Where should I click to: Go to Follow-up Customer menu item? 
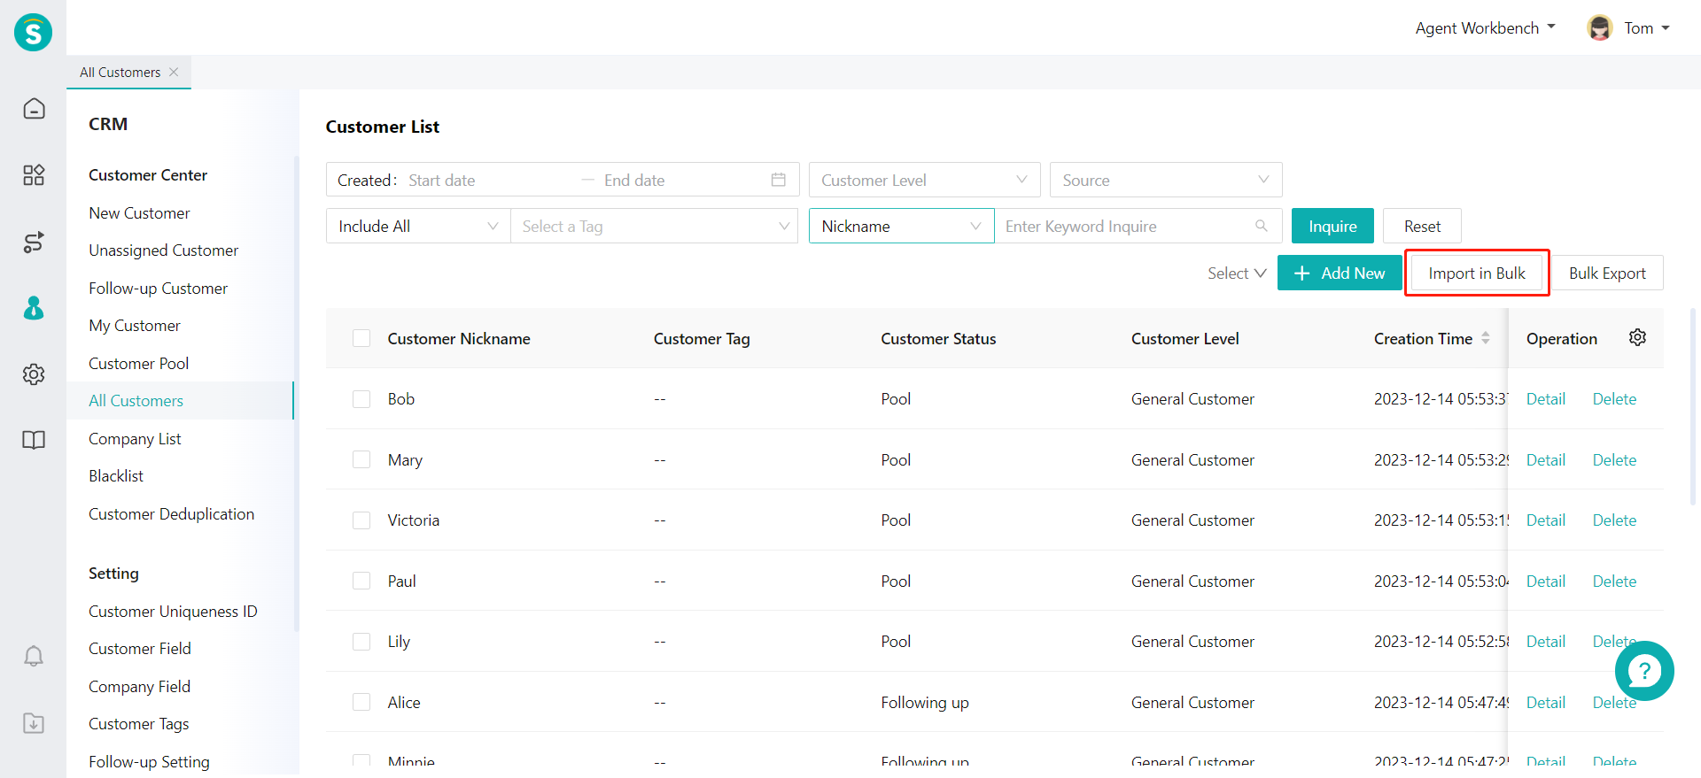(x=158, y=289)
